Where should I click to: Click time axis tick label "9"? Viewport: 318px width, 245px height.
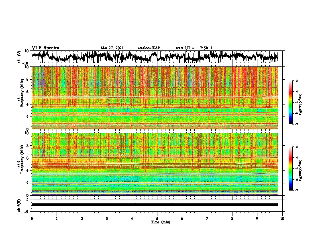pyautogui.click(x=257, y=219)
